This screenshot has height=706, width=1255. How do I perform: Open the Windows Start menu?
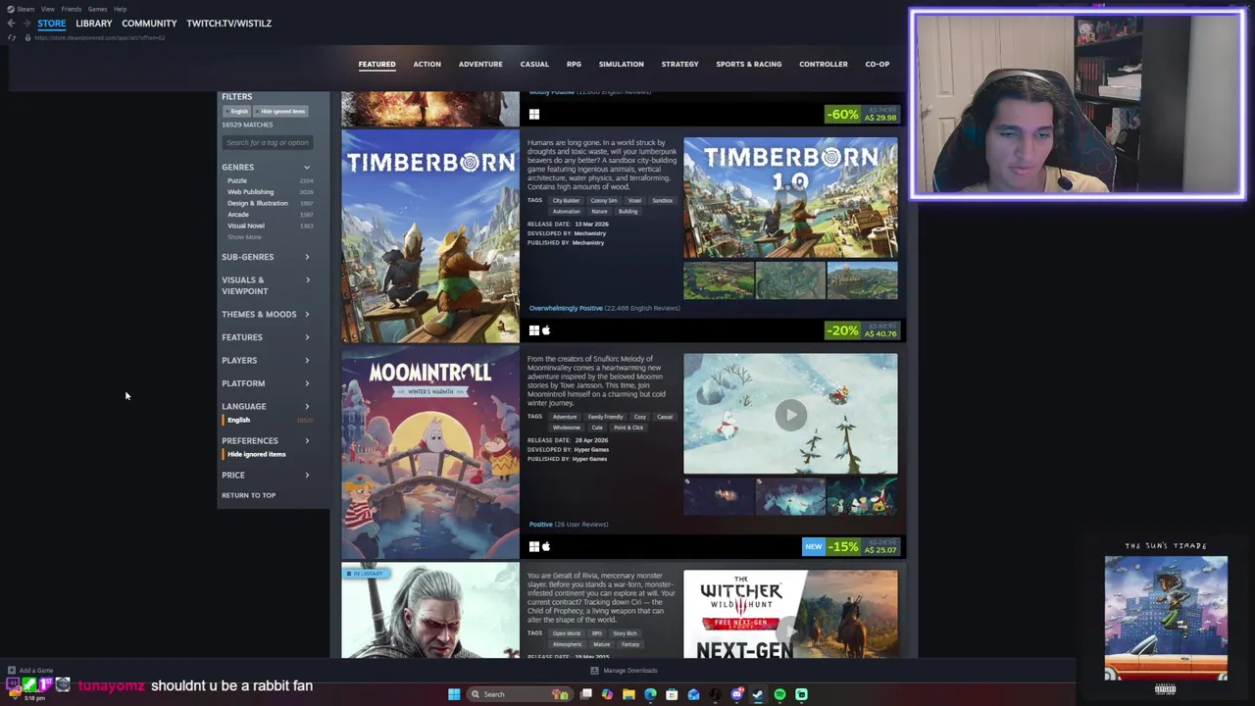[x=454, y=694]
